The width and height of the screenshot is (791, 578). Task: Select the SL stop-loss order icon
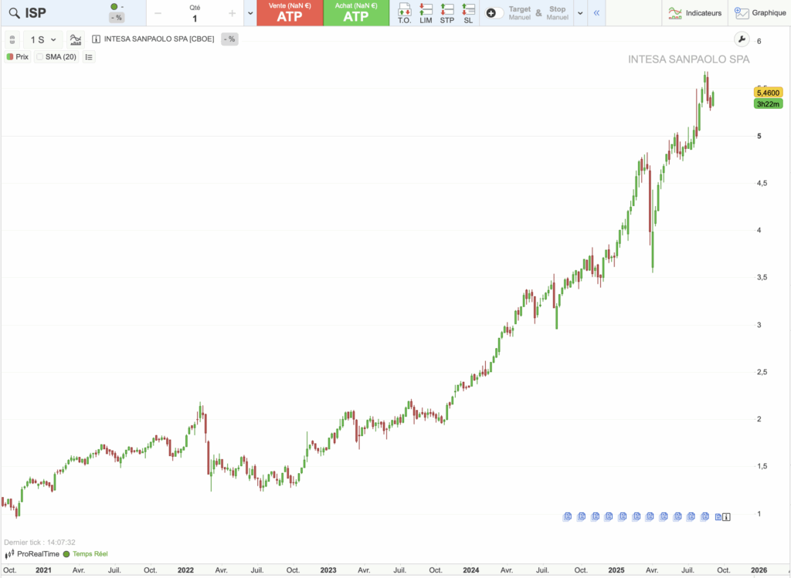[x=467, y=13]
